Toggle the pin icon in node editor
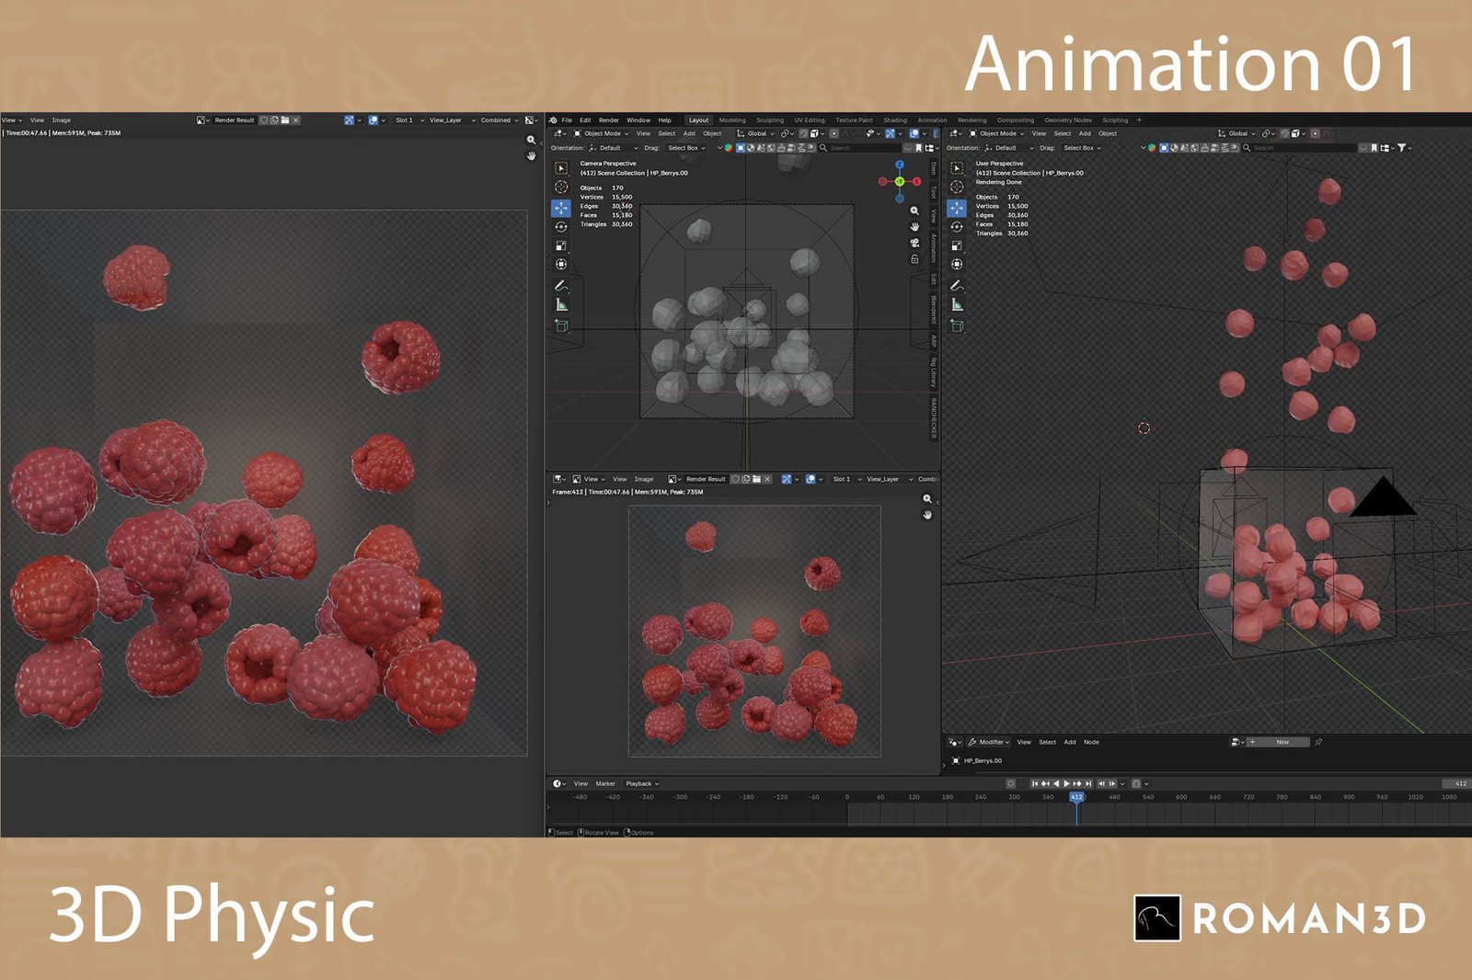1472x980 pixels. point(1318,742)
